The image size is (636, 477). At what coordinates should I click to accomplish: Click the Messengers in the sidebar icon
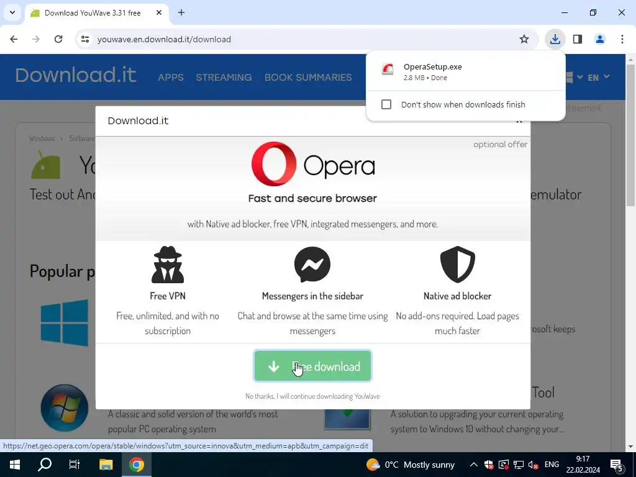pyautogui.click(x=312, y=265)
